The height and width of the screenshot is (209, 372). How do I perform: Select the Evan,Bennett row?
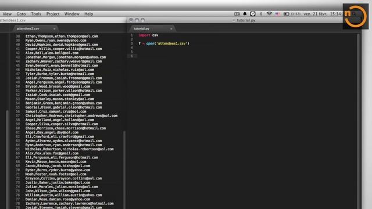coord(62,66)
